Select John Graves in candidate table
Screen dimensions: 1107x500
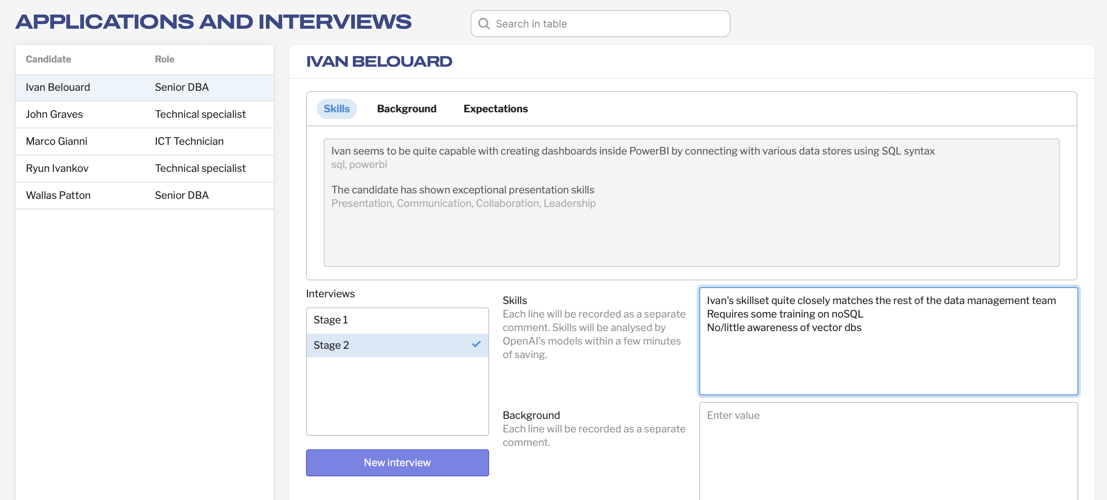click(x=144, y=114)
